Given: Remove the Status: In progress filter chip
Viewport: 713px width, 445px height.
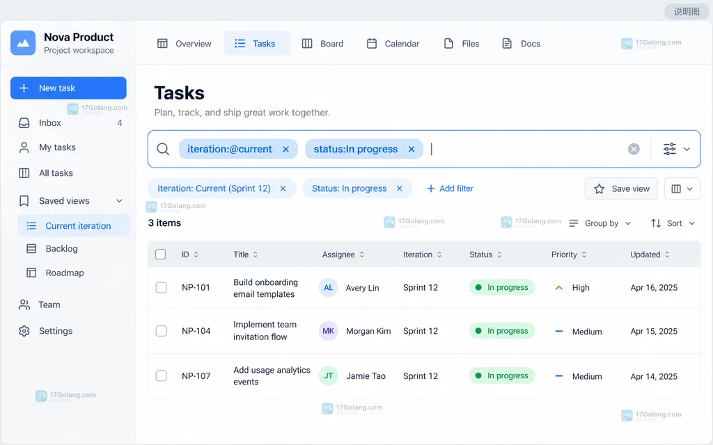Looking at the screenshot, I should 399,188.
